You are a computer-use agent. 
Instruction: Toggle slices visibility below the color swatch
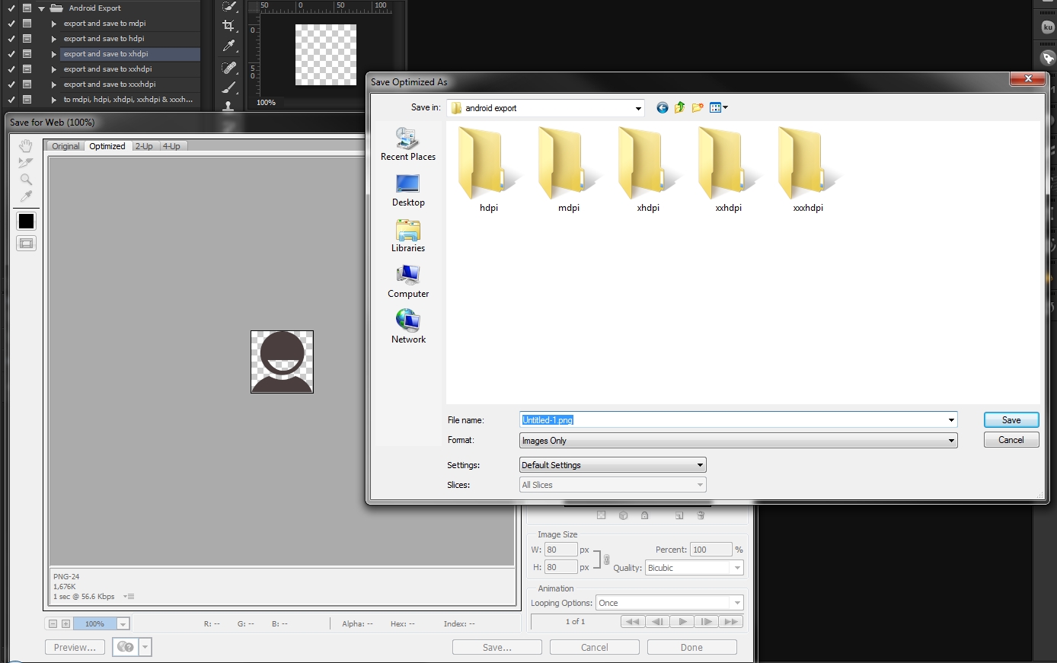(x=26, y=242)
